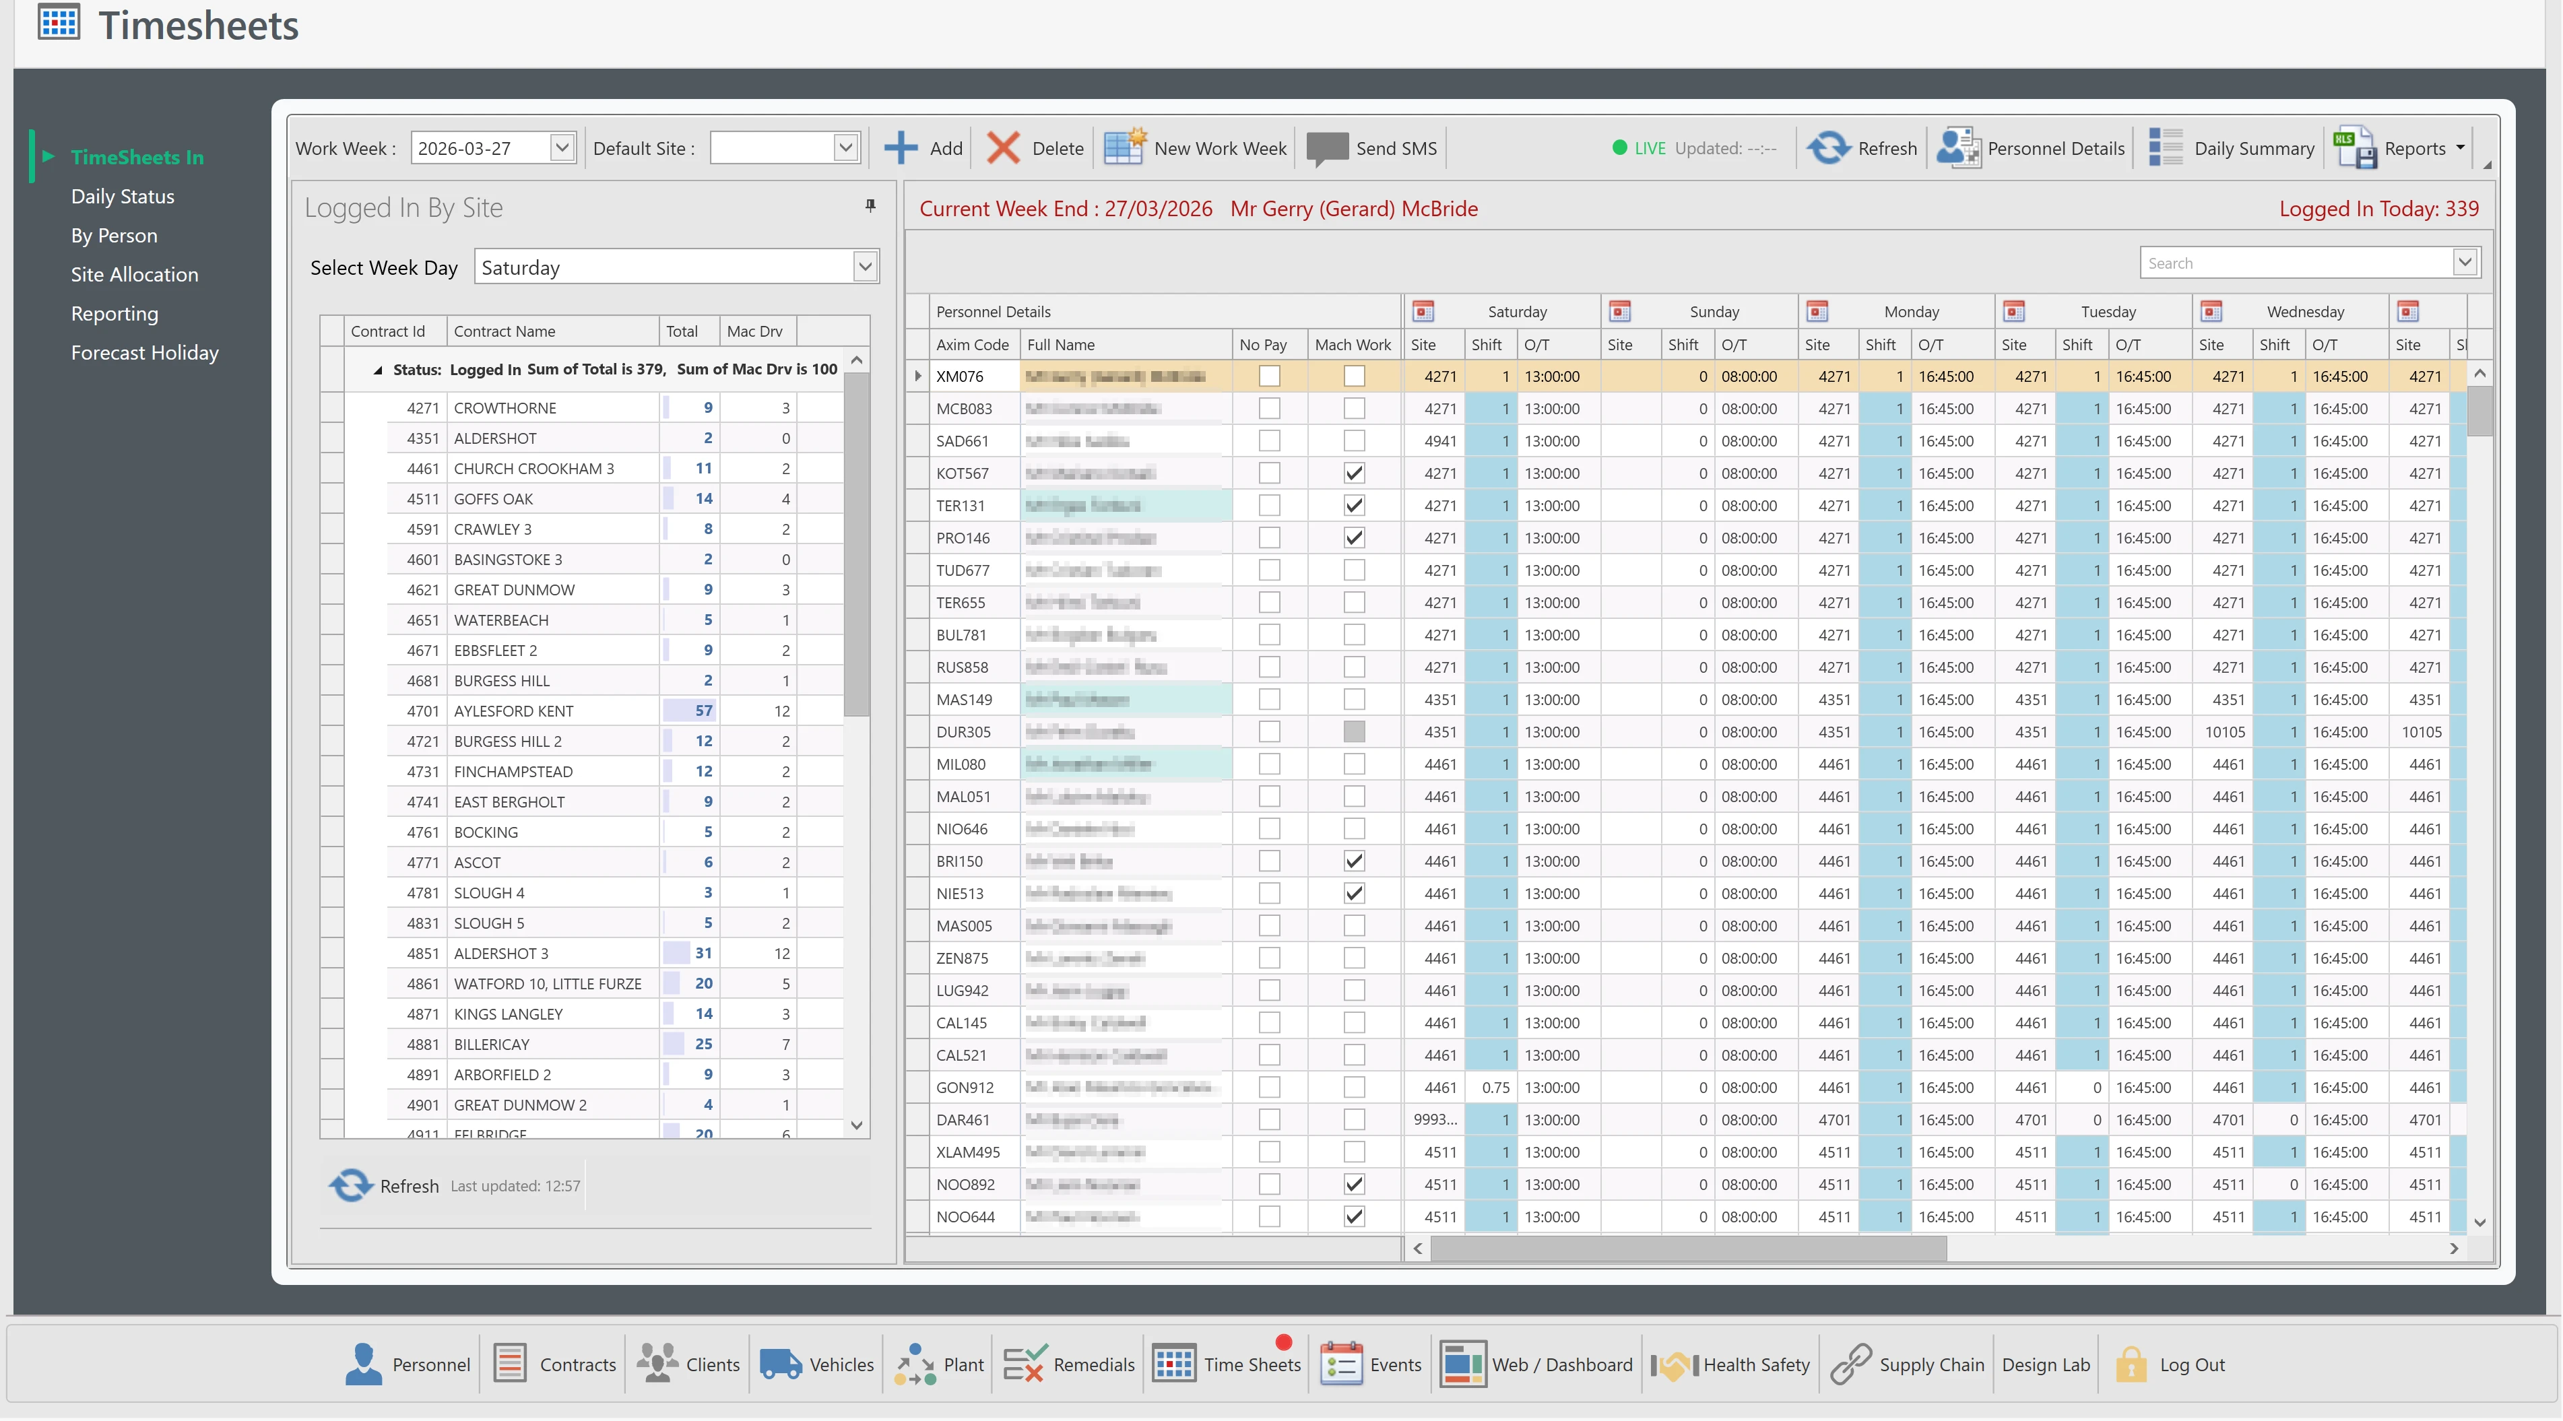Click Refresh button below contract list
The width and height of the screenshot is (2563, 1421).
click(384, 1186)
